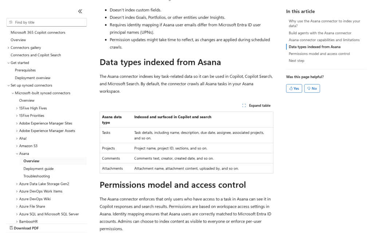Screen dimensions: 373x239
Task: Expand Azure SQL and Microsoft SQL Server
Action: tap(17, 214)
